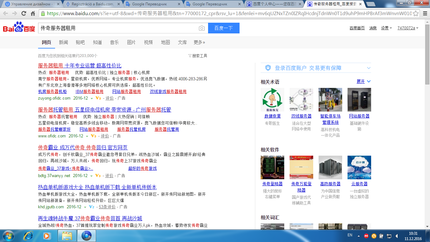This screenshot has height=242, width=430.
Task: Click the browser forward arrow
Action: coord(14,14)
